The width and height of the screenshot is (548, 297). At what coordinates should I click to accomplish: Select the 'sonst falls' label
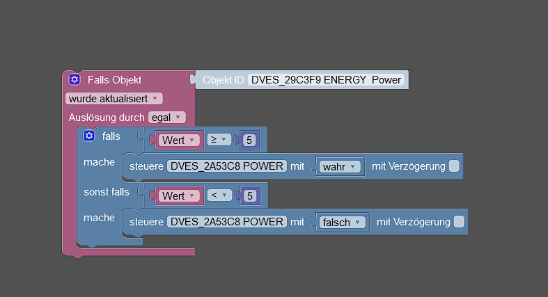point(107,192)
